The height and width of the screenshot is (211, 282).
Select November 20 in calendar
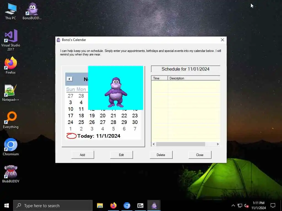[103, 116]
